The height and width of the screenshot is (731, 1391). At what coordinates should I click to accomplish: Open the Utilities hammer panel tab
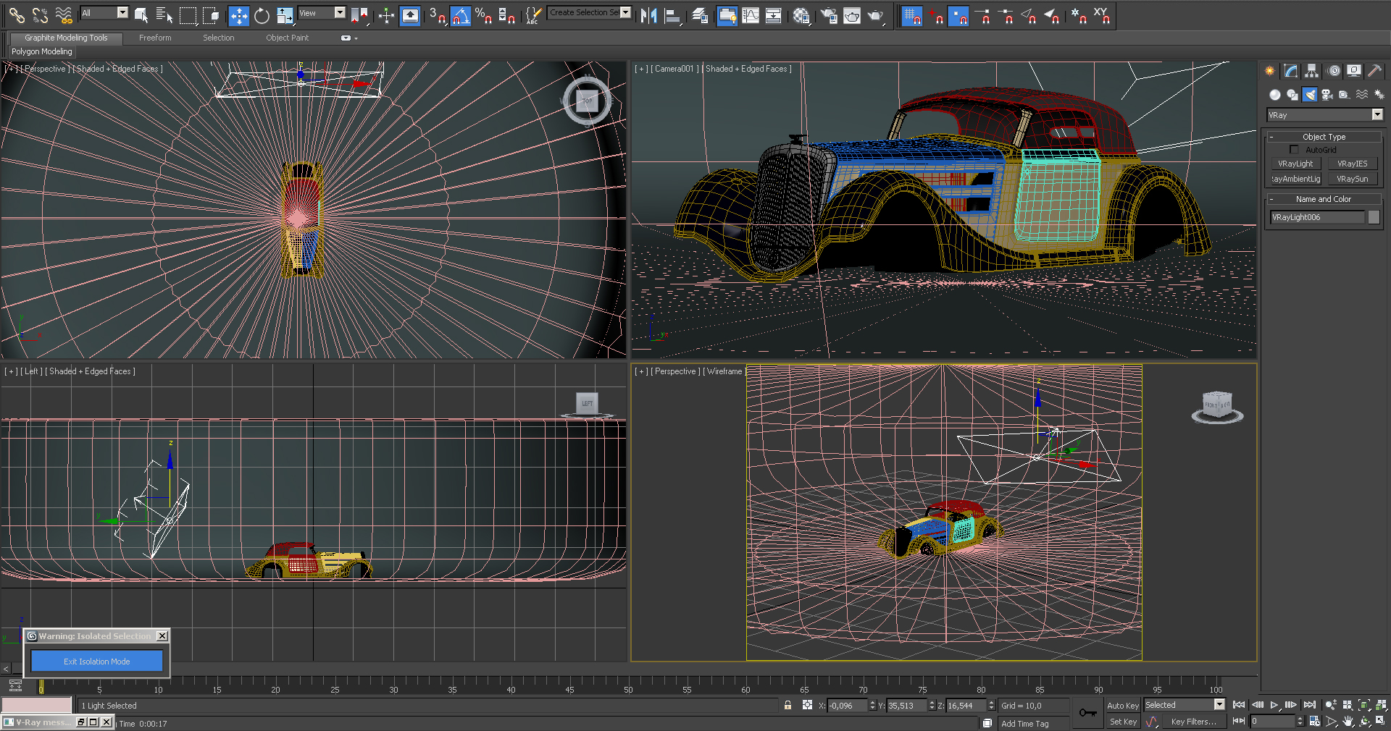1374,71
